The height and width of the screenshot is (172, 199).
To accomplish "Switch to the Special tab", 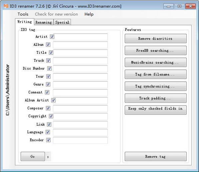I will [62, 22].
